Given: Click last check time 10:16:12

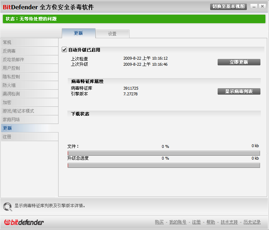Looking at the screenshot, I should (160, 59).
